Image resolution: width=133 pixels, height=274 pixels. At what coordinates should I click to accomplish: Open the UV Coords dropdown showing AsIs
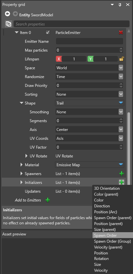90,138
